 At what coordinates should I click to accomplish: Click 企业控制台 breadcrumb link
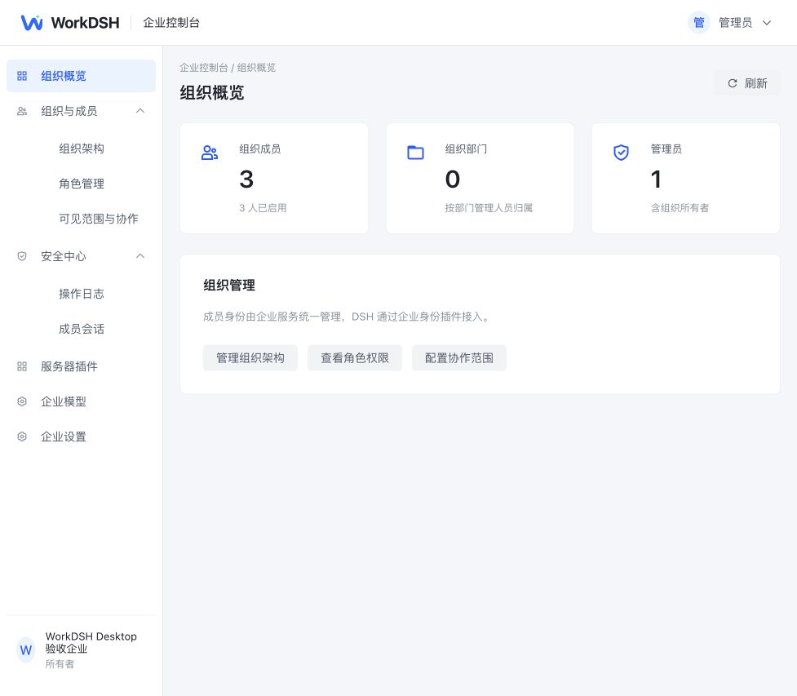pyautogui.click(x=204, y=68)
